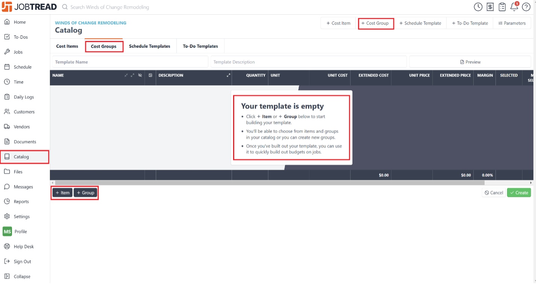The image size is (536, 284).
Task: Click Sign Out in sidebar
Action: (x=25, y=261)
